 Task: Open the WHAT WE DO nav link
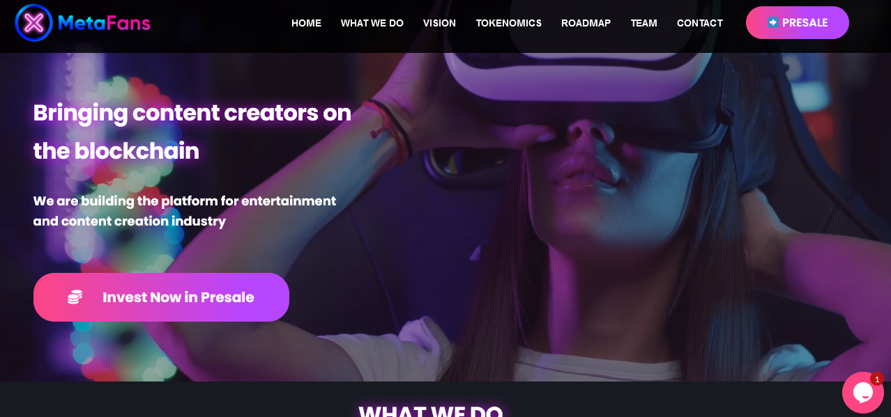coord(372,23)
